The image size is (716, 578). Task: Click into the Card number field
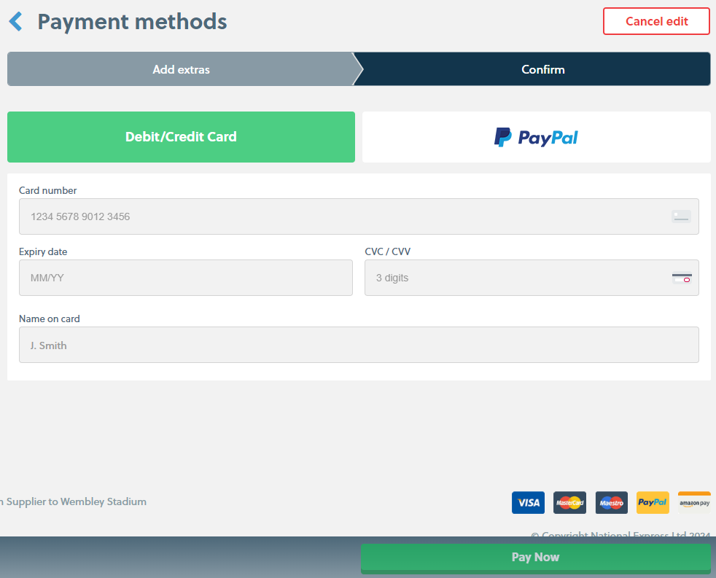(343, 216)
